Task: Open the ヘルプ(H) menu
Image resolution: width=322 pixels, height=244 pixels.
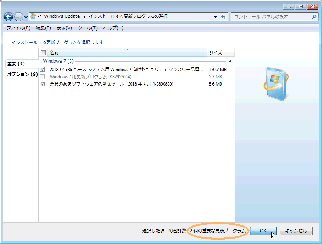Action: [x=113, y=28]
